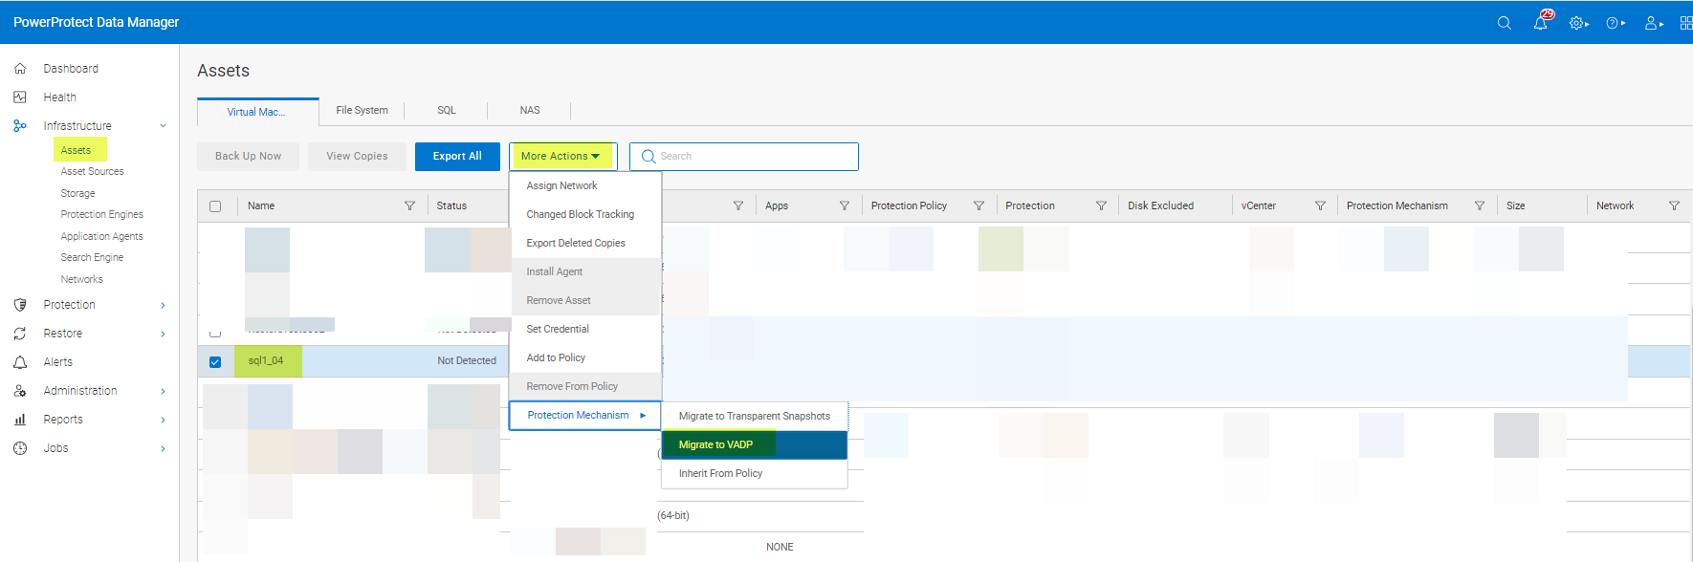The width and height of the screenshot is (1693, 562).
Task: Open Asset Sources in sidebar
Action: (93, 172)
